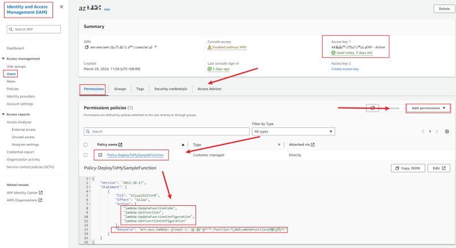
Task: Click the Search IAM field
Action: pos(34,30)
